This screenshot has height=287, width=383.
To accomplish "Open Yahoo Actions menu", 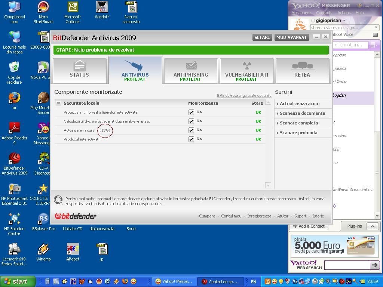I will coord(344,13).
